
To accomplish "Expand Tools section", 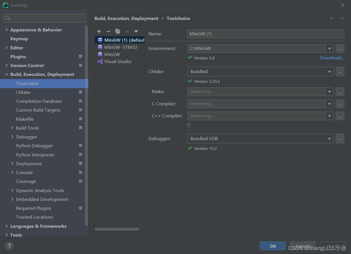I will click(x=7, y=235).
